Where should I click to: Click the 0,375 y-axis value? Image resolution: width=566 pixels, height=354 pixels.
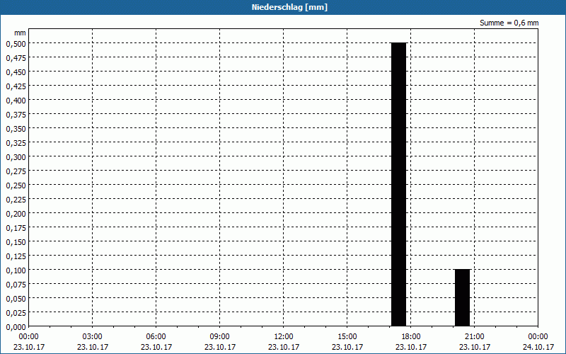pos(16,114)
